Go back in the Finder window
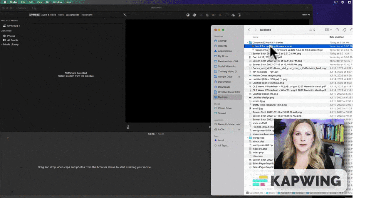 tap(249, 30)
